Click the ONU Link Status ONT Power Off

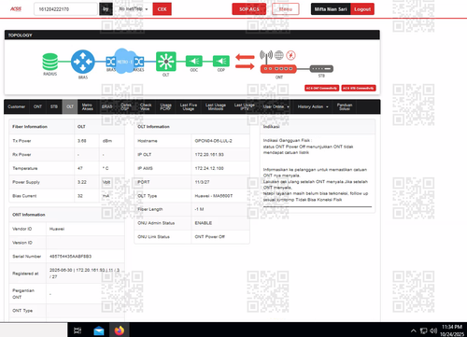tap(209, 237)
